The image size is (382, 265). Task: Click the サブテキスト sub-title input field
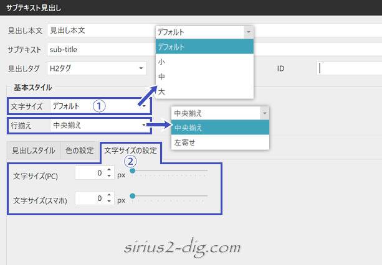100,49
